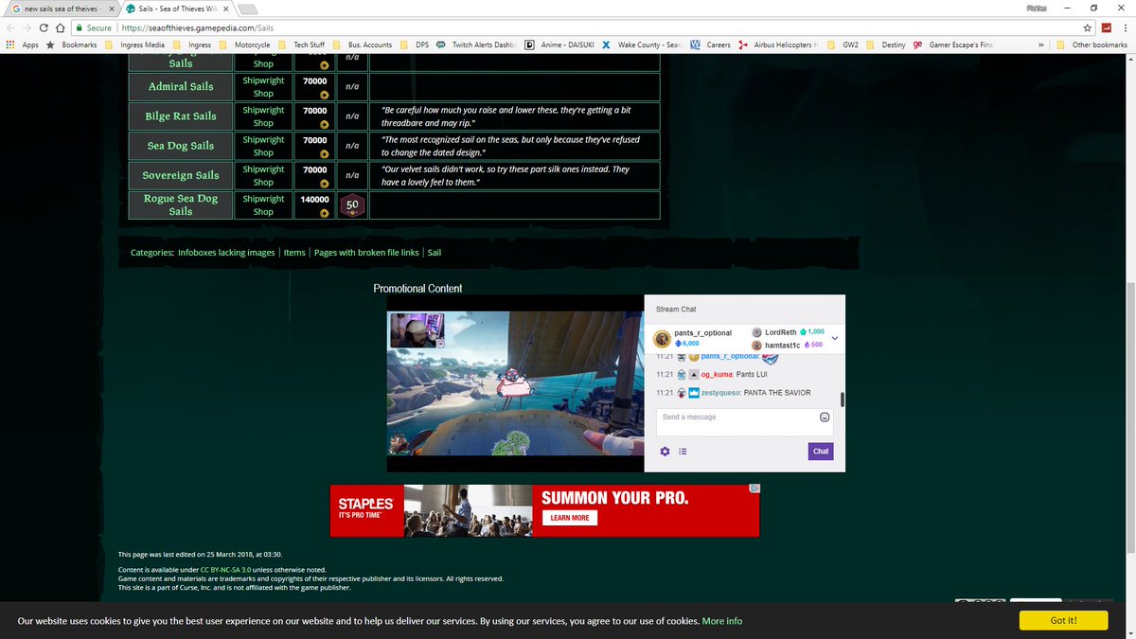1136x639 pixels.
Task: Open the Sea Dog Sails link
Action: click(x=181, y=146)
